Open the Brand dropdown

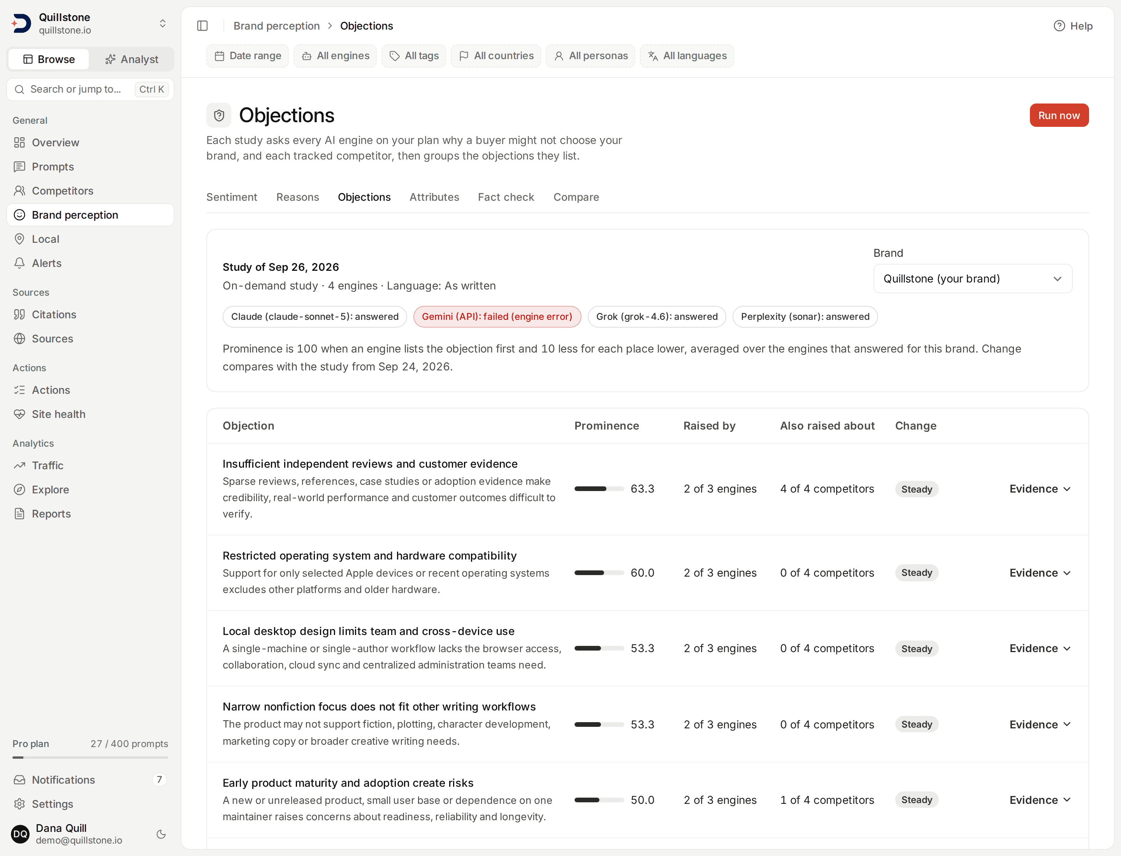click(x=973, y=279)
